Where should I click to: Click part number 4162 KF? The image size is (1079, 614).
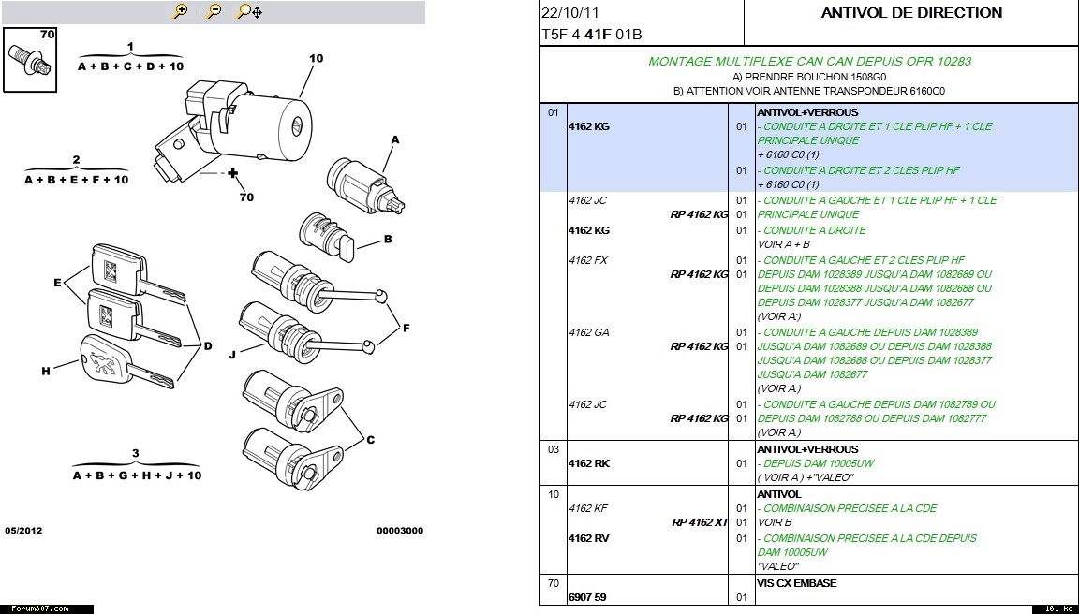pyautogui.click(x=587, y=508)
